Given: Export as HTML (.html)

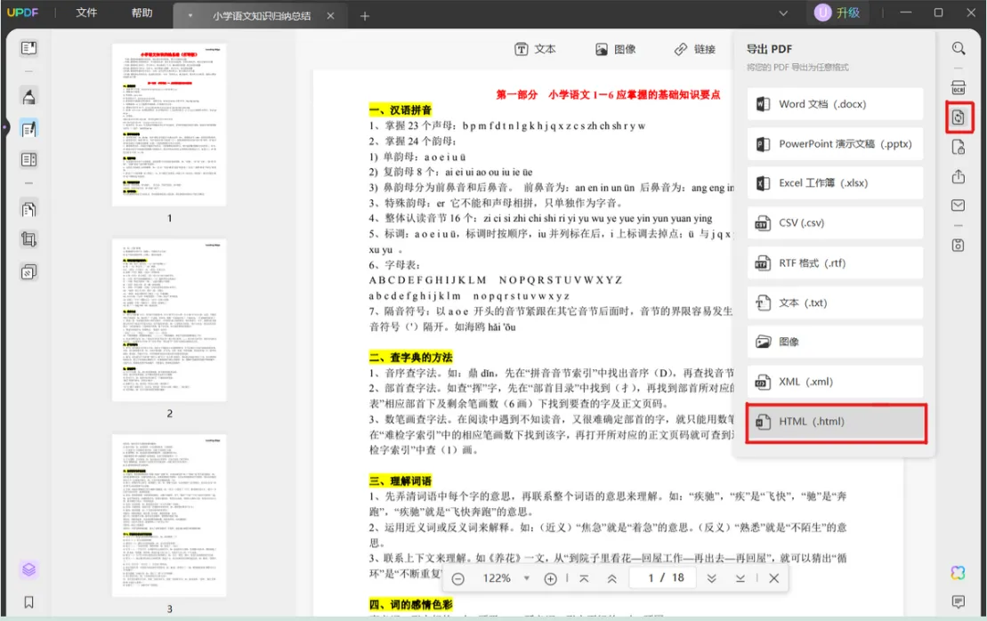Looking at the screenshot, I should point(836,423).
